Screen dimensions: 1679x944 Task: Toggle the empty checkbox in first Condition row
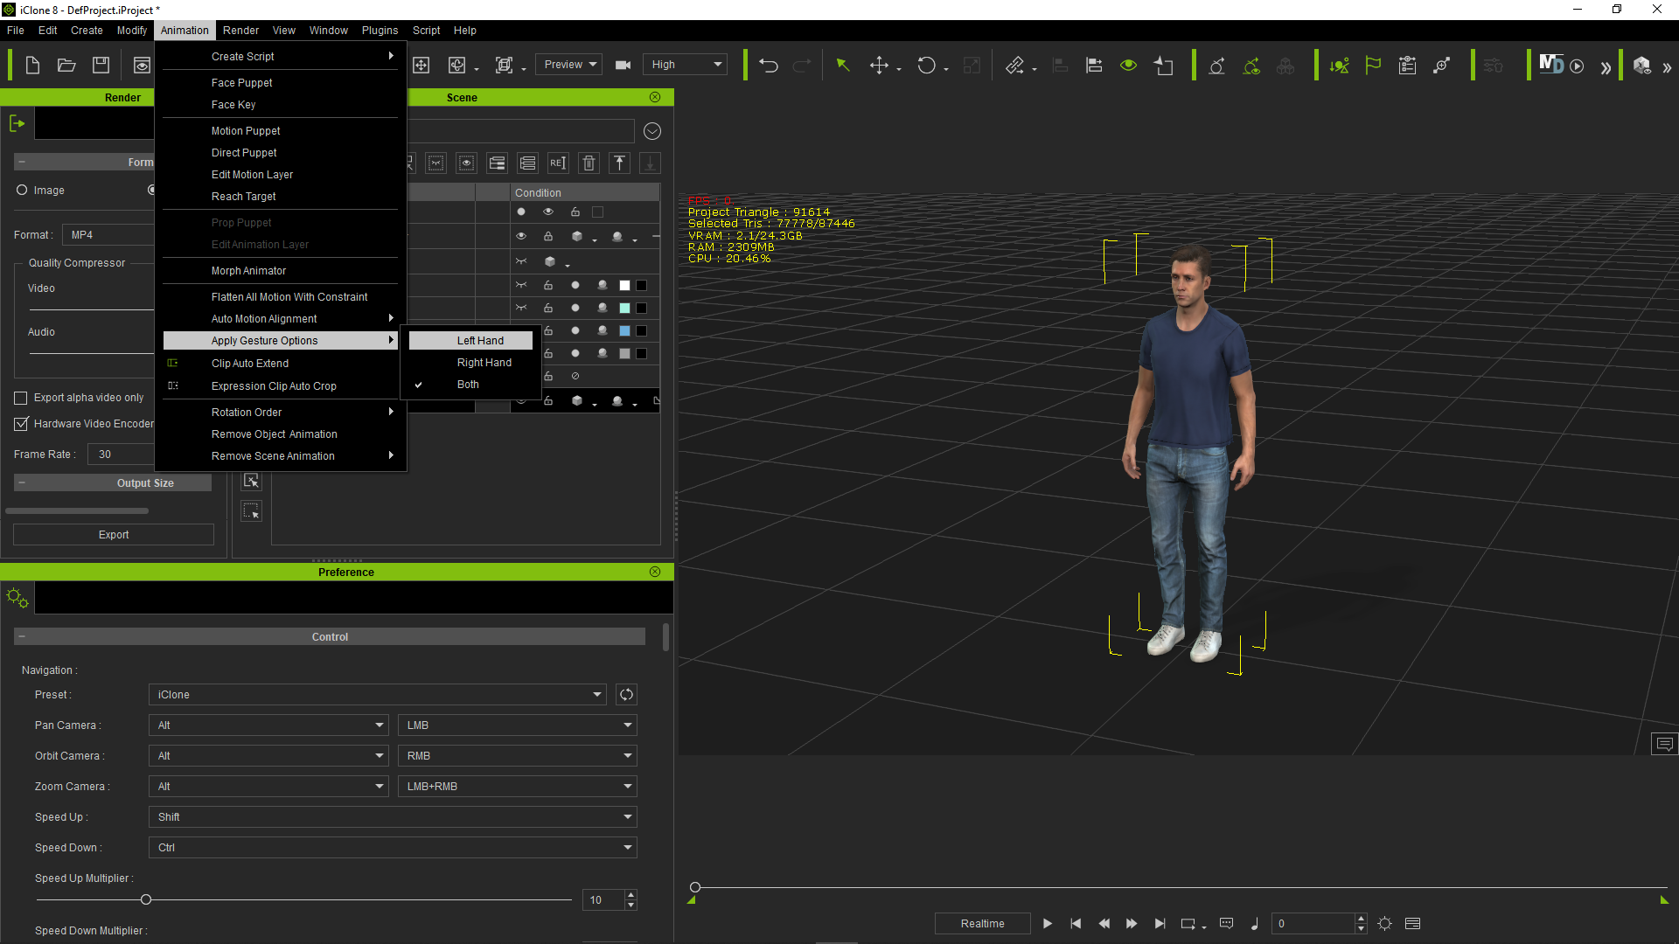coord(598,212)
